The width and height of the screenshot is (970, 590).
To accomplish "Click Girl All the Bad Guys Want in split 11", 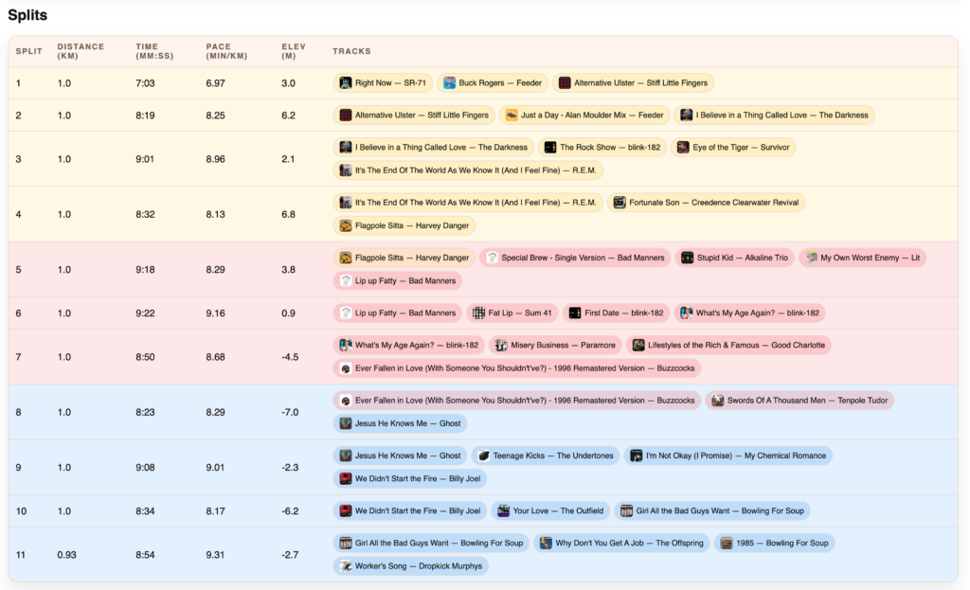I will pyautogui.click(x=431, y=543).
